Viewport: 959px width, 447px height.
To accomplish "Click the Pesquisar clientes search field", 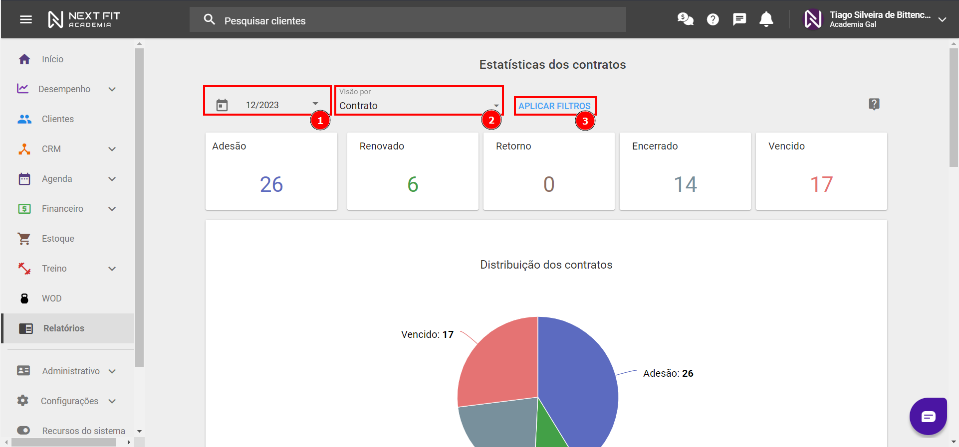I will (x=408, y=20).
